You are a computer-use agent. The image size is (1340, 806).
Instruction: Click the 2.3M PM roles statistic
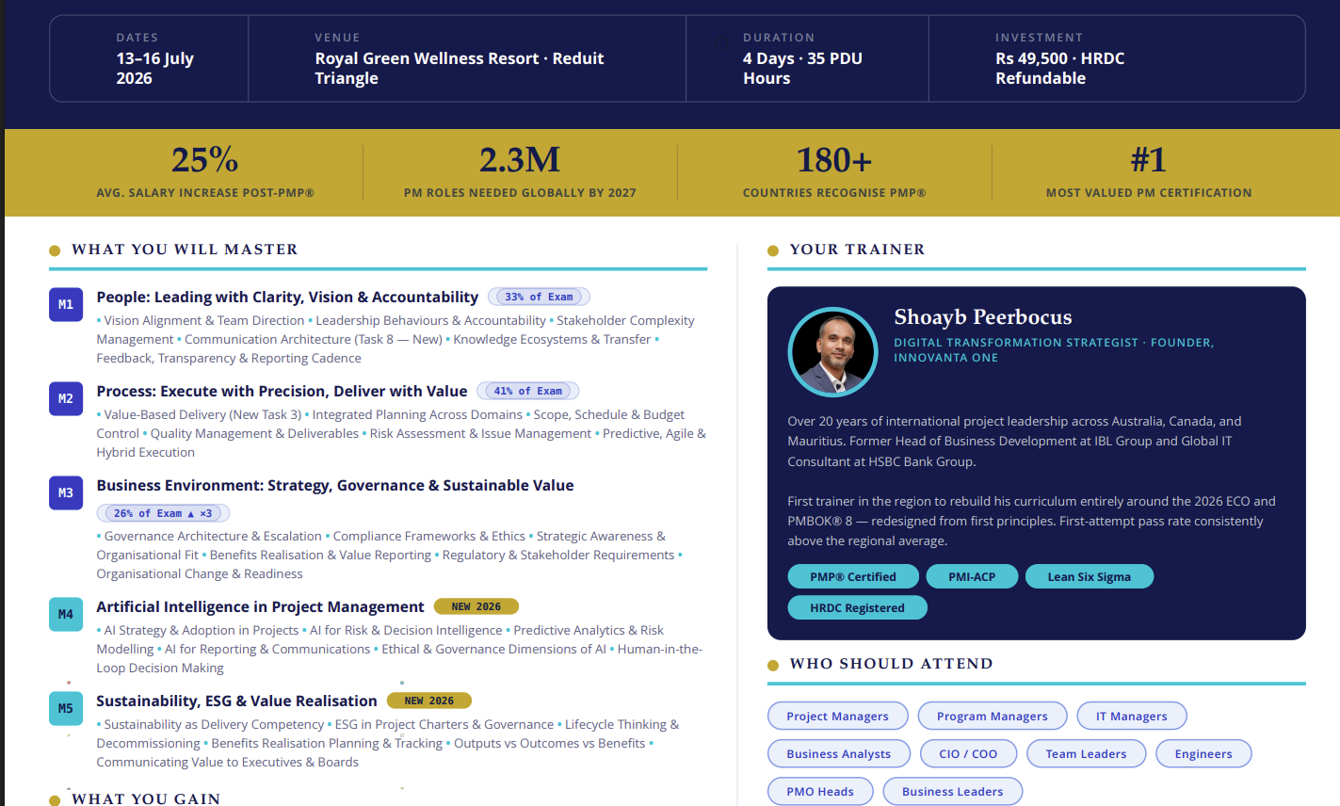[x=520, y=160]
